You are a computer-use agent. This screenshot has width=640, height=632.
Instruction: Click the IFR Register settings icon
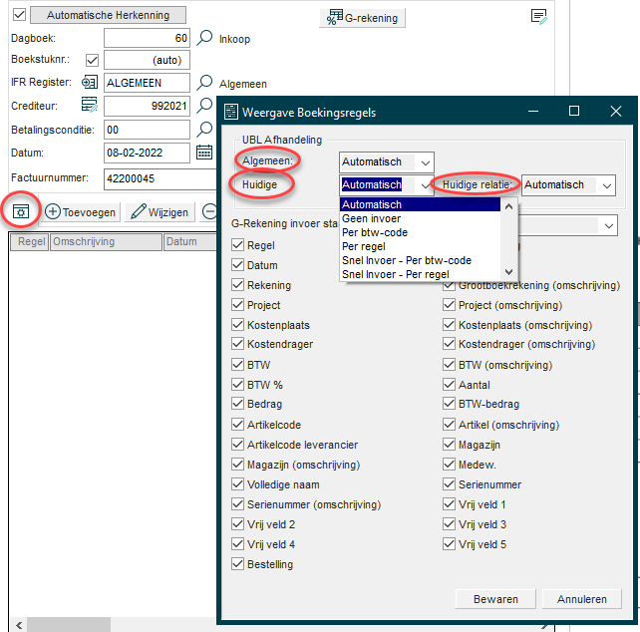point(90,82)
